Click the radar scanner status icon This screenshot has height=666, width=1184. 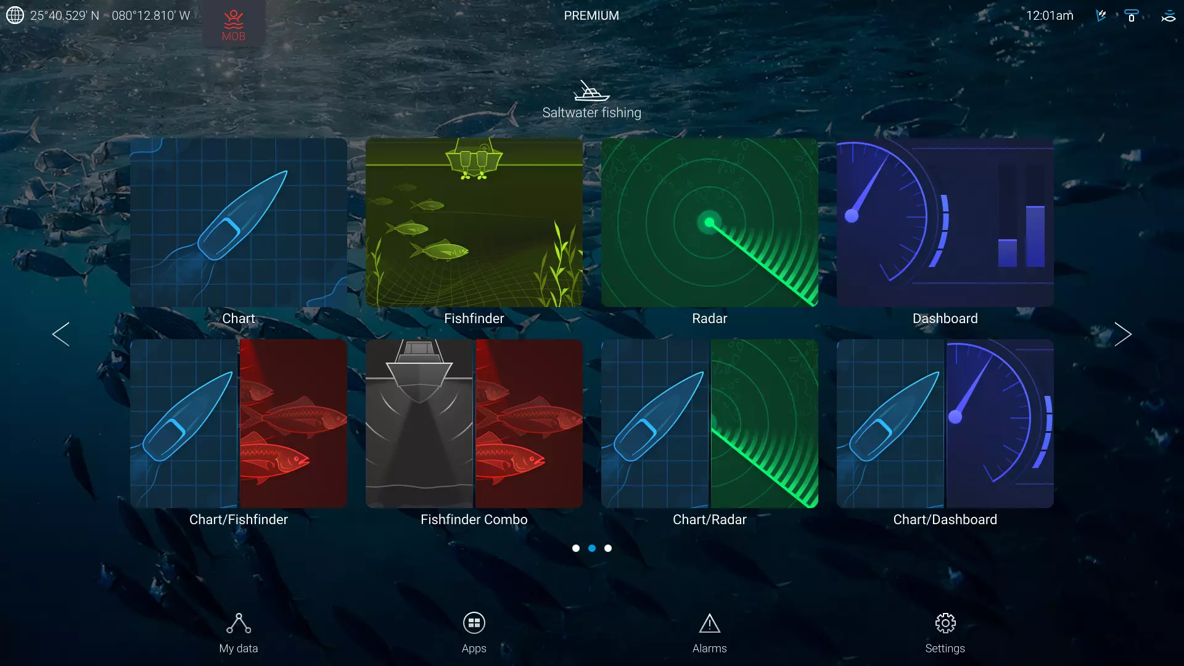(x=1132, y=15)
